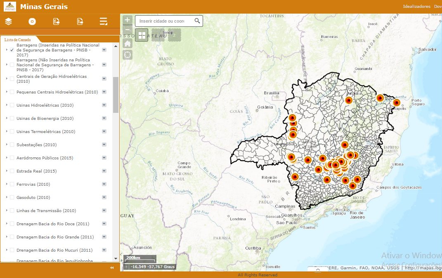Click the Aeródromos Públicos (2015) layer name
The width and height of the screenshot is (442, 278).
(45, 158)
